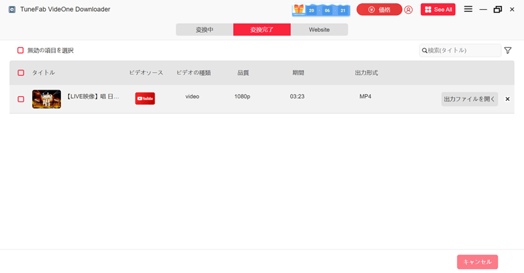Viewport: 524px width, 273px height.
Task: Click the ビデオソース column header
Action: point(146,73)
